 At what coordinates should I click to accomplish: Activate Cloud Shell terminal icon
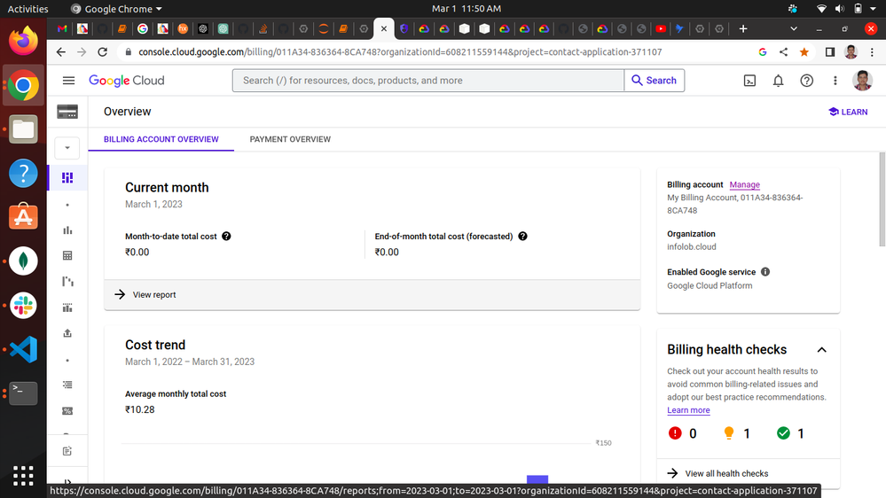tap(749, 81)
